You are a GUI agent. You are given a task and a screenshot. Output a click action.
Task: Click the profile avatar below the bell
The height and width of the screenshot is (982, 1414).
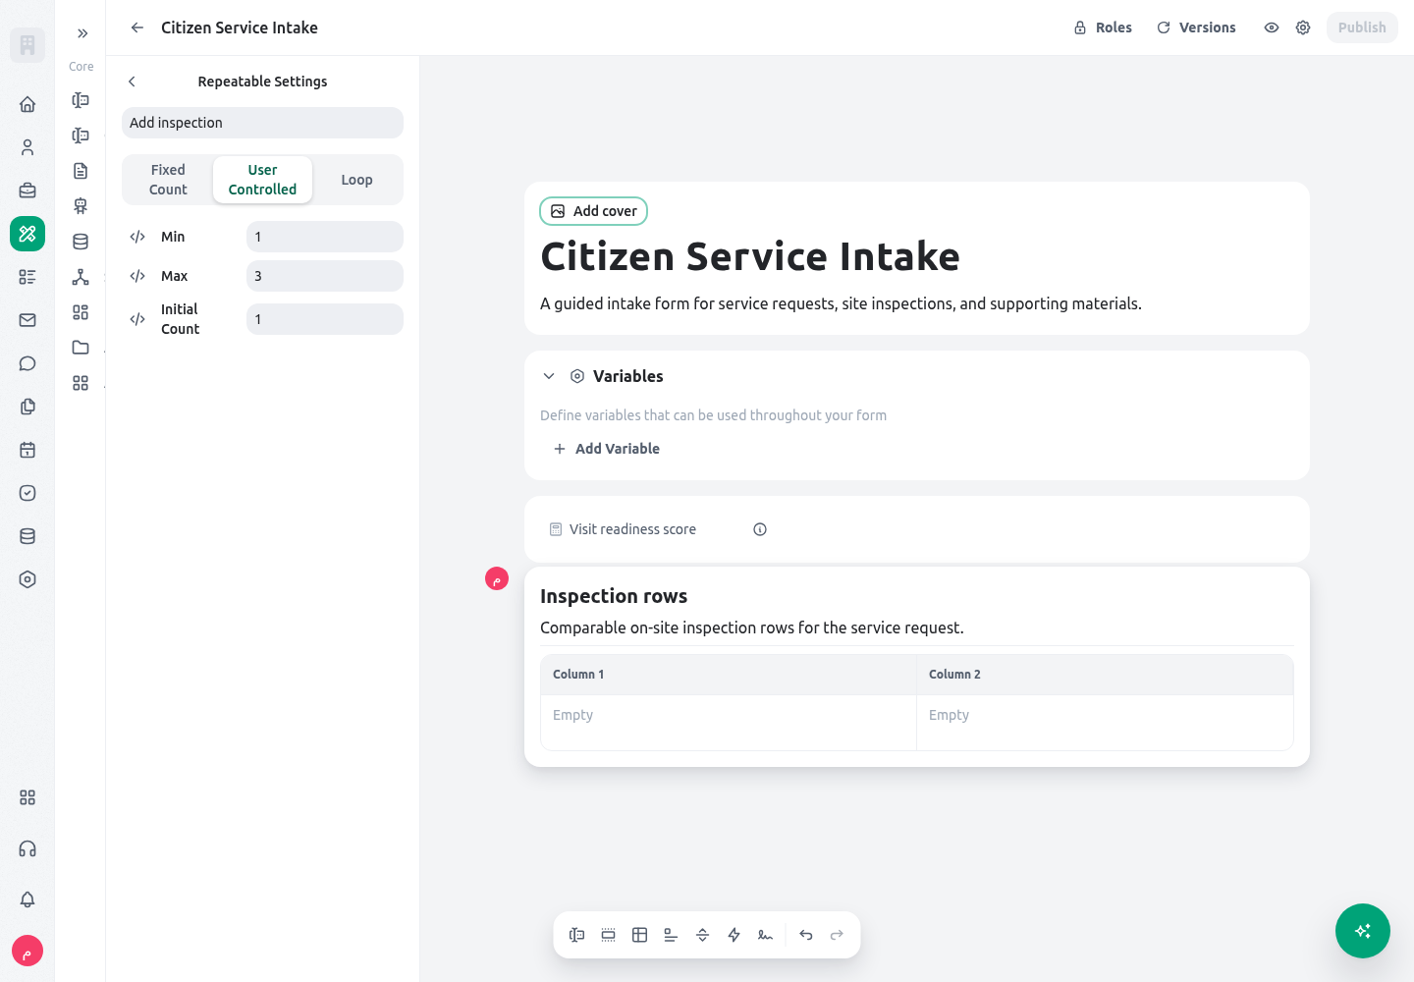coord(27,951)
